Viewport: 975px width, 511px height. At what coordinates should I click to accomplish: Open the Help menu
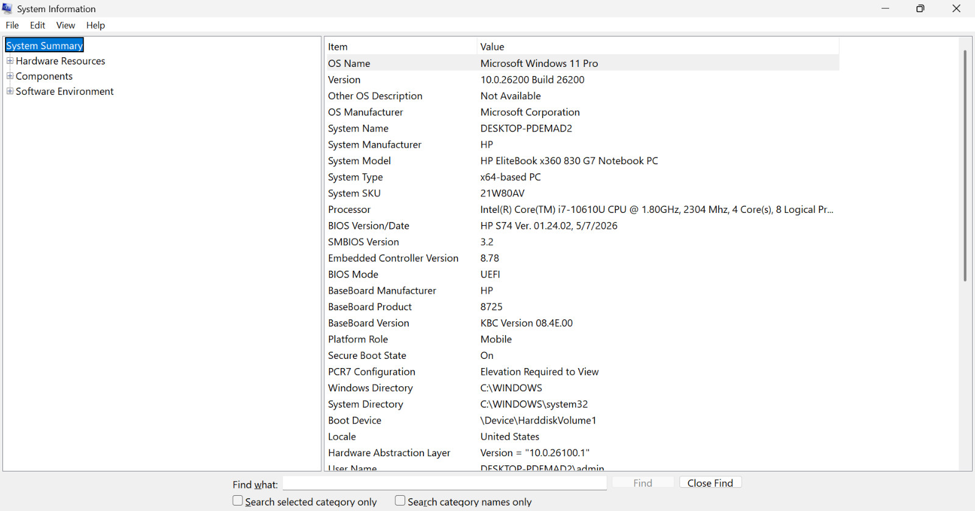(96, 25)
